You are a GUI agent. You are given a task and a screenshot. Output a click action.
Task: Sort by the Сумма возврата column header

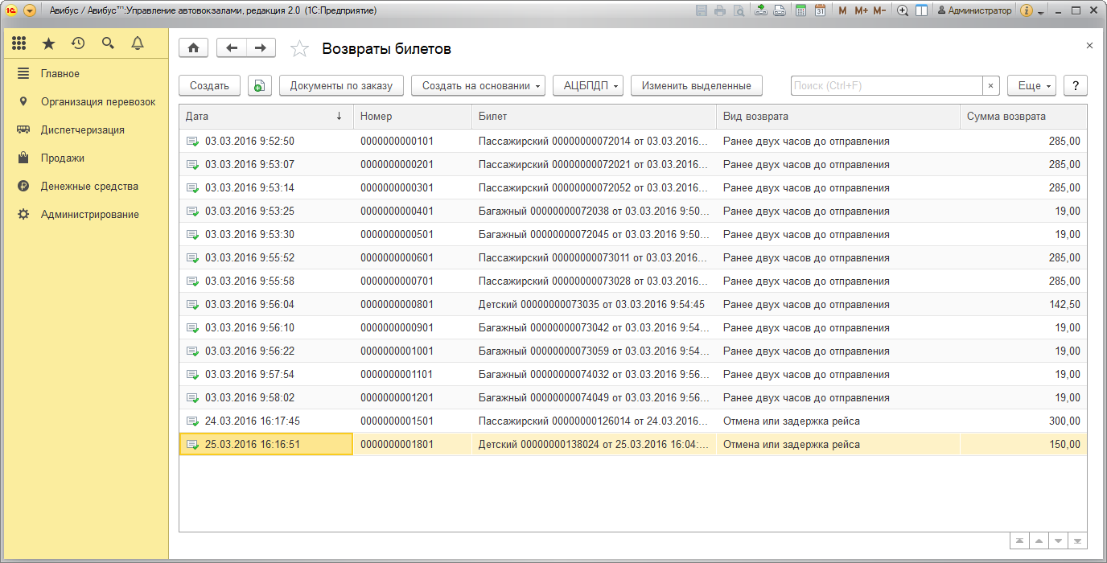point(1006,117)
